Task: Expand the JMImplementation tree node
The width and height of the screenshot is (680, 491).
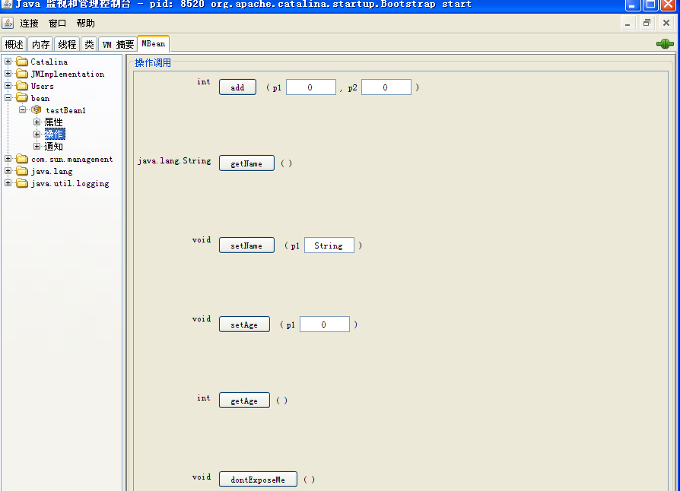Action: click(x=8, y=74)
